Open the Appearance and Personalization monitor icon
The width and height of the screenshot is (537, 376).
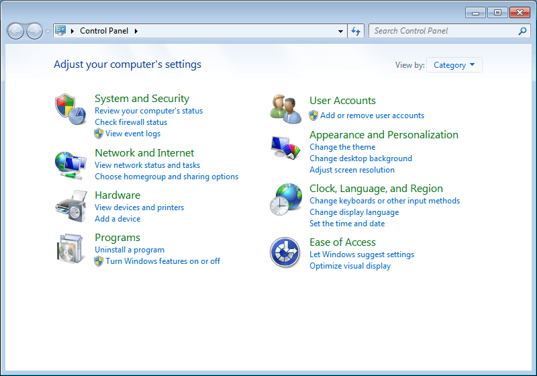coord(285,148)
